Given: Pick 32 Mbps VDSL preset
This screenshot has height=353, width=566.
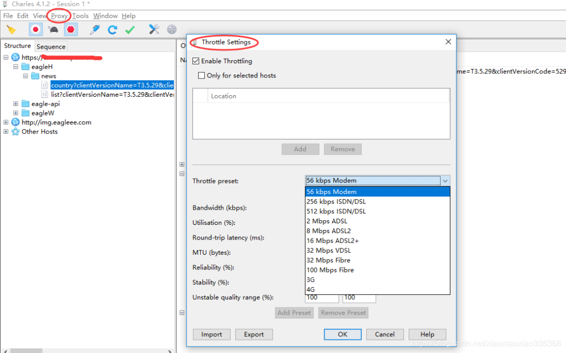Looking at the screenshot, I should click(x=377, y=250).
